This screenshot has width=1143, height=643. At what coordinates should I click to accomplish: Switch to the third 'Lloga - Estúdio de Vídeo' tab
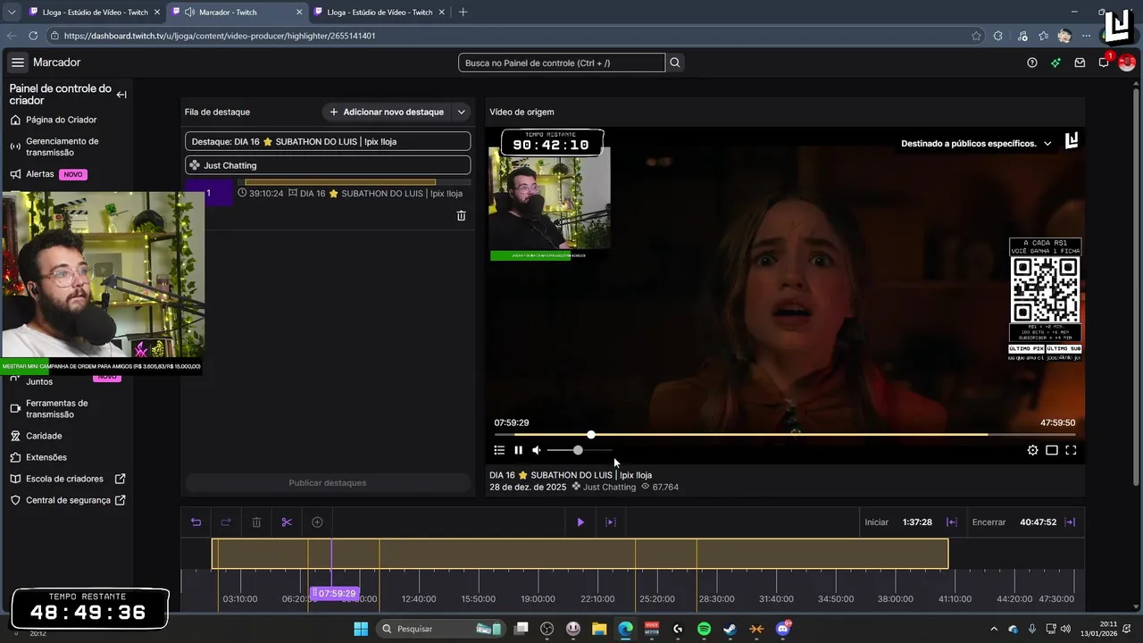coord(379,12)
